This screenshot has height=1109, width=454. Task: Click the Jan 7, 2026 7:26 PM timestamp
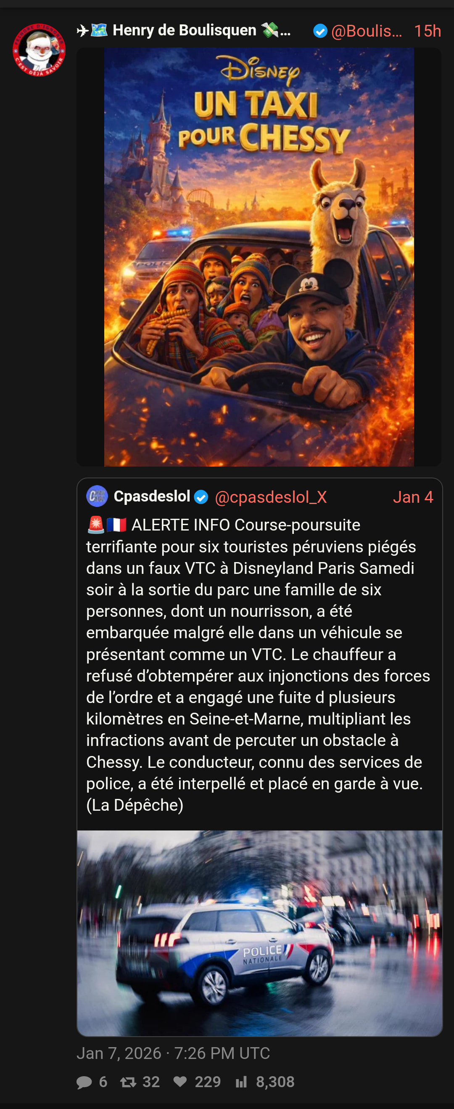tap(173, 1053)
